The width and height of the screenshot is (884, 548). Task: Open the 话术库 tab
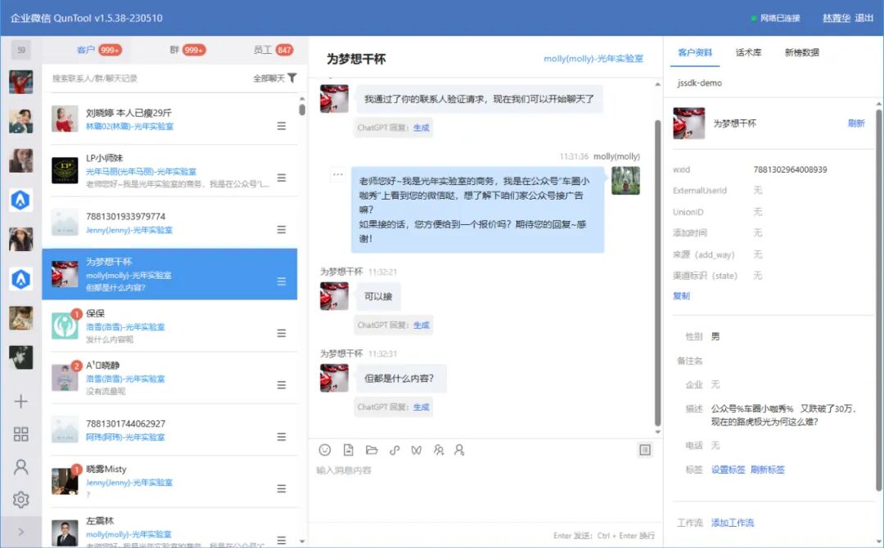click(x=748, y=52)
